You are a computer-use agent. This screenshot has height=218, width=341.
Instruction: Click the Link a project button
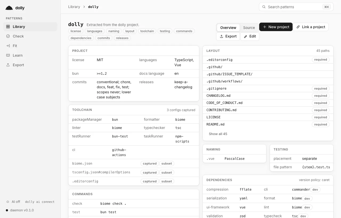[311, 27]
